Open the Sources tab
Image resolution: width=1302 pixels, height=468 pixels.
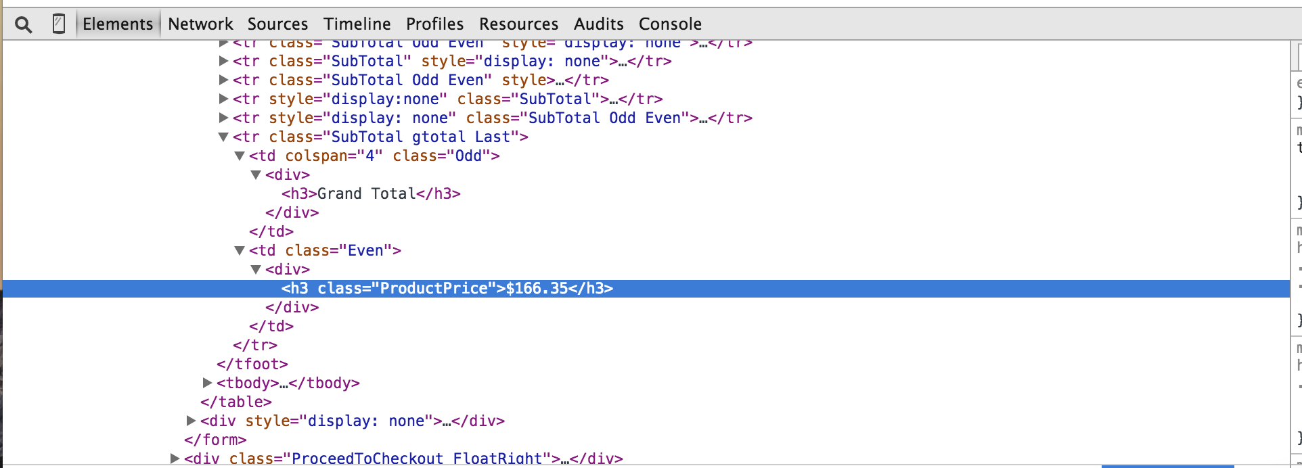tap(277, 24)
